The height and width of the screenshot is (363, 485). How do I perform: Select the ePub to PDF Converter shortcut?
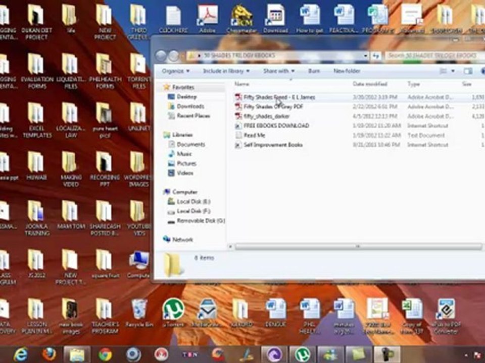click(x=446, y=317)
